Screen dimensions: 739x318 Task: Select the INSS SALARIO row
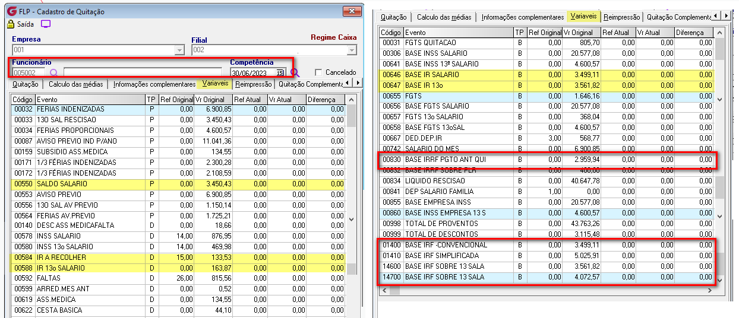pos(179,236)
